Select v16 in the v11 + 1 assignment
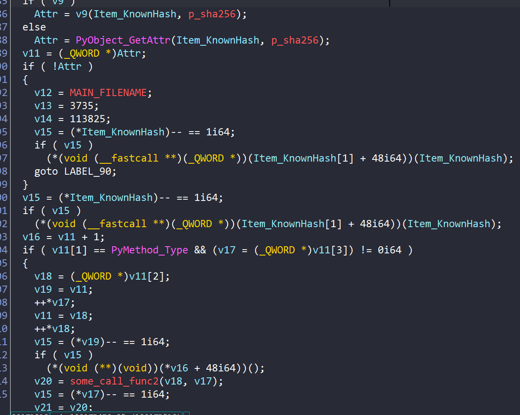Viewport: 520px width, 415px height. (x=31, y=237)
